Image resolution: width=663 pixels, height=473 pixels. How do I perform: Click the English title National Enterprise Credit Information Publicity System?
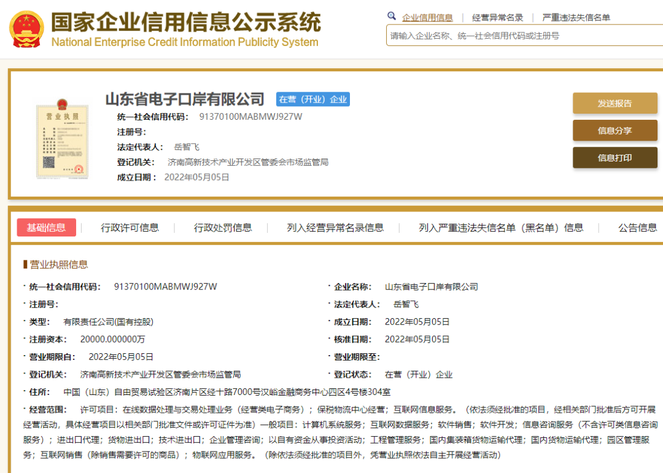point(185,42)
